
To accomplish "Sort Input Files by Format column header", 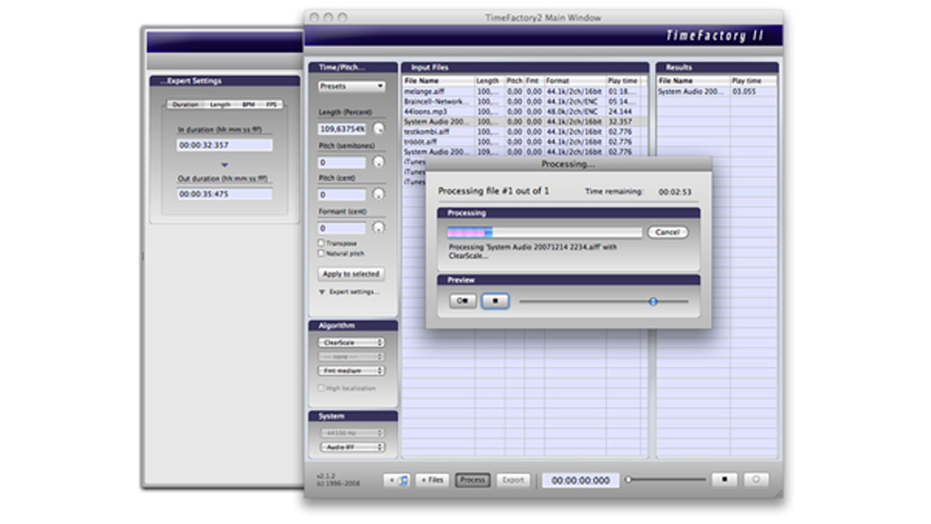I will point(575,81).
